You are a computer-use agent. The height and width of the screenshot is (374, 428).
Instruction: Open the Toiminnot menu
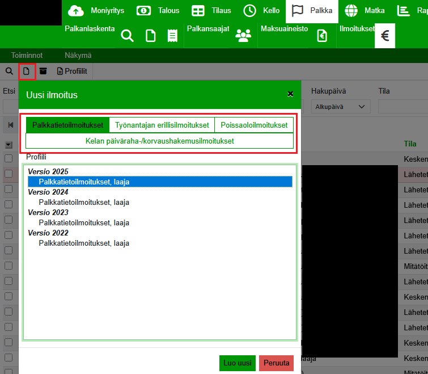pyautogui.click(x=27, y=56)
